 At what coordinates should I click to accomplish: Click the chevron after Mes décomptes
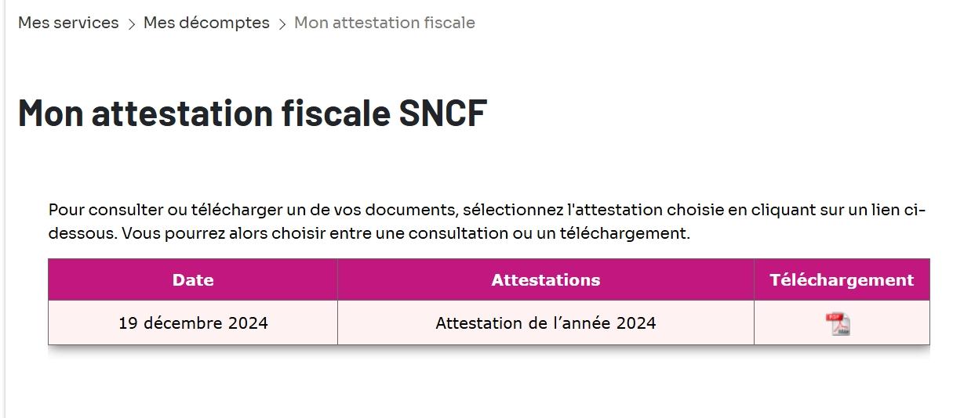pos(282,24)
